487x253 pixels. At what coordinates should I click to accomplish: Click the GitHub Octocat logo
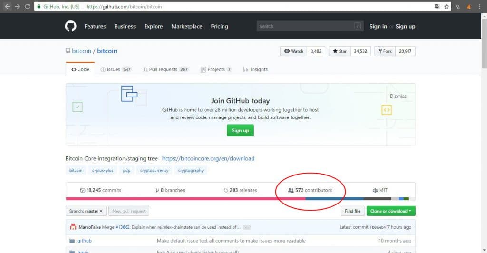70,26
